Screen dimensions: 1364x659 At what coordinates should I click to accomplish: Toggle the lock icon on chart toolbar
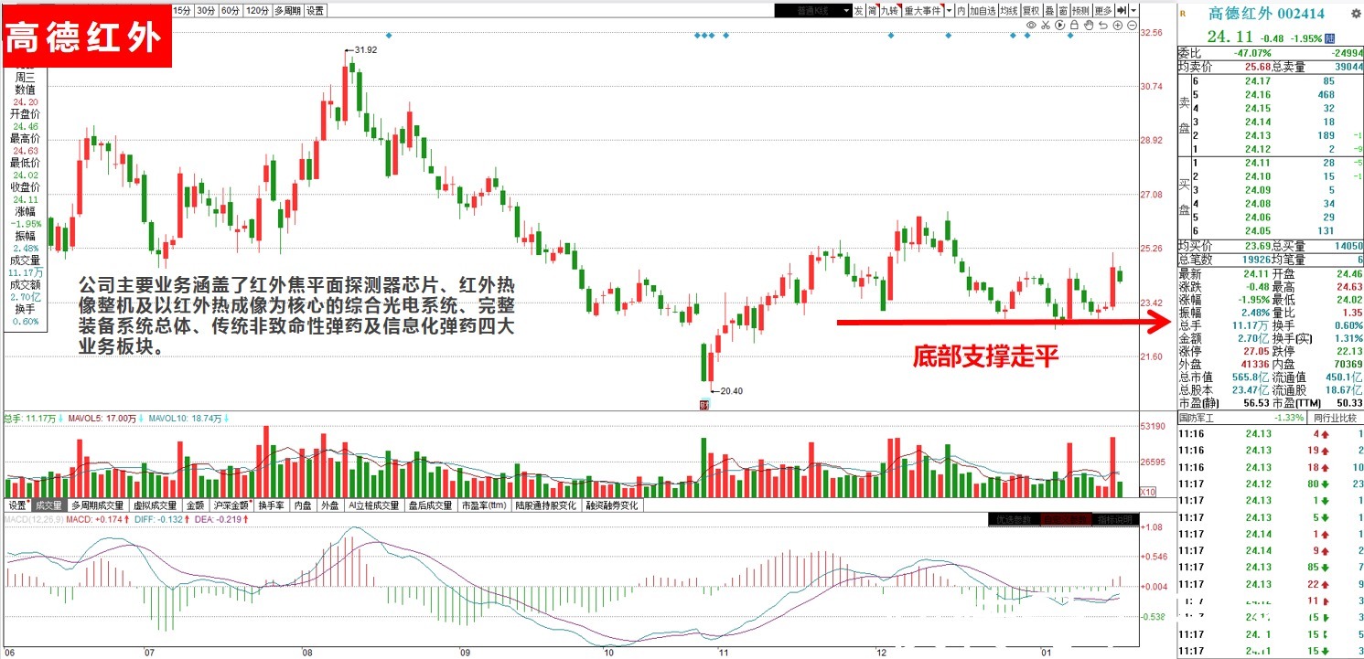(1074, 26)
